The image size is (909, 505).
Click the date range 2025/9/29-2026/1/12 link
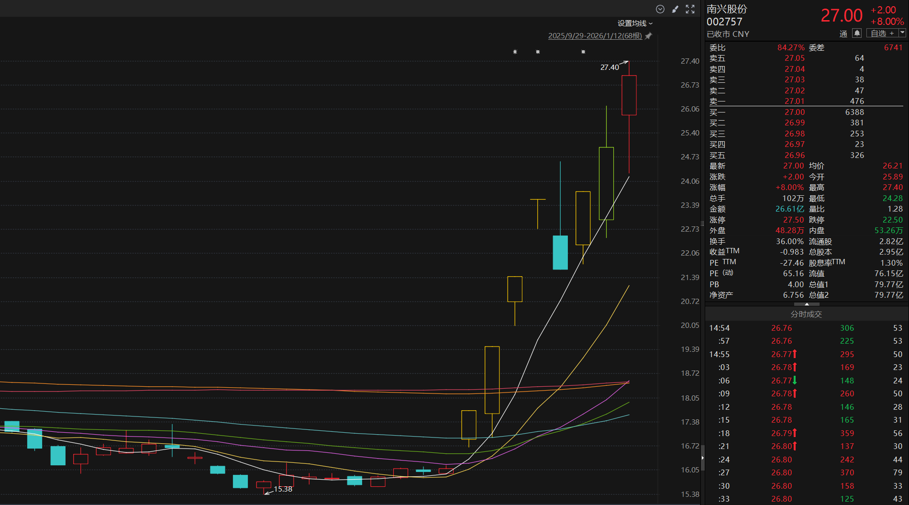(595, 36)
